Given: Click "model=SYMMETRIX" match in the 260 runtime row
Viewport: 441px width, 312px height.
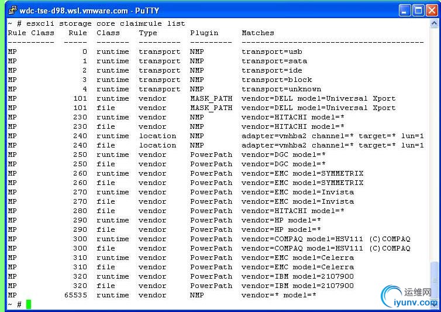Looking at the screenshot, I should (328, 173).
